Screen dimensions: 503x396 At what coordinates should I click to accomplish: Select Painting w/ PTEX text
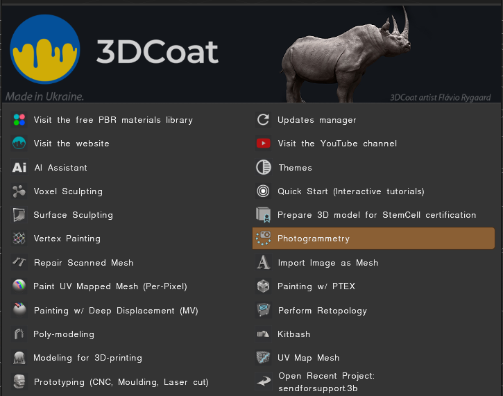click(316, 286)
